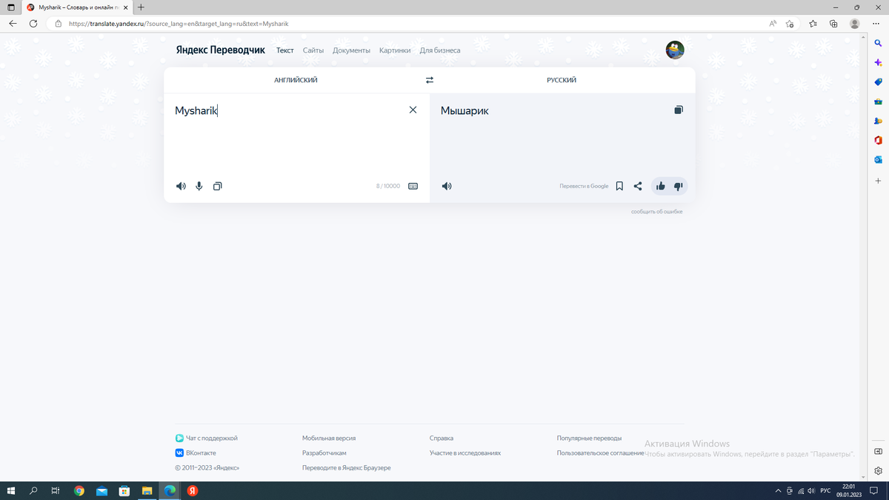Open Chrome from taskbar
Image resolution: width=889 pixels, height=500 pixels.
[79, 490]
